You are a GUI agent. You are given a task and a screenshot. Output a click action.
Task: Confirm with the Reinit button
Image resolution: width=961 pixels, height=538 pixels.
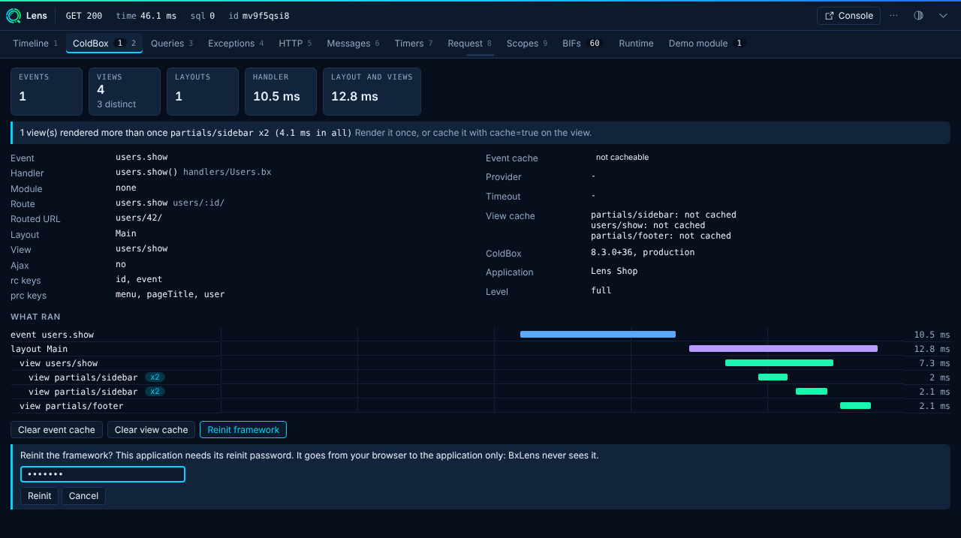[x=39, y=496]
